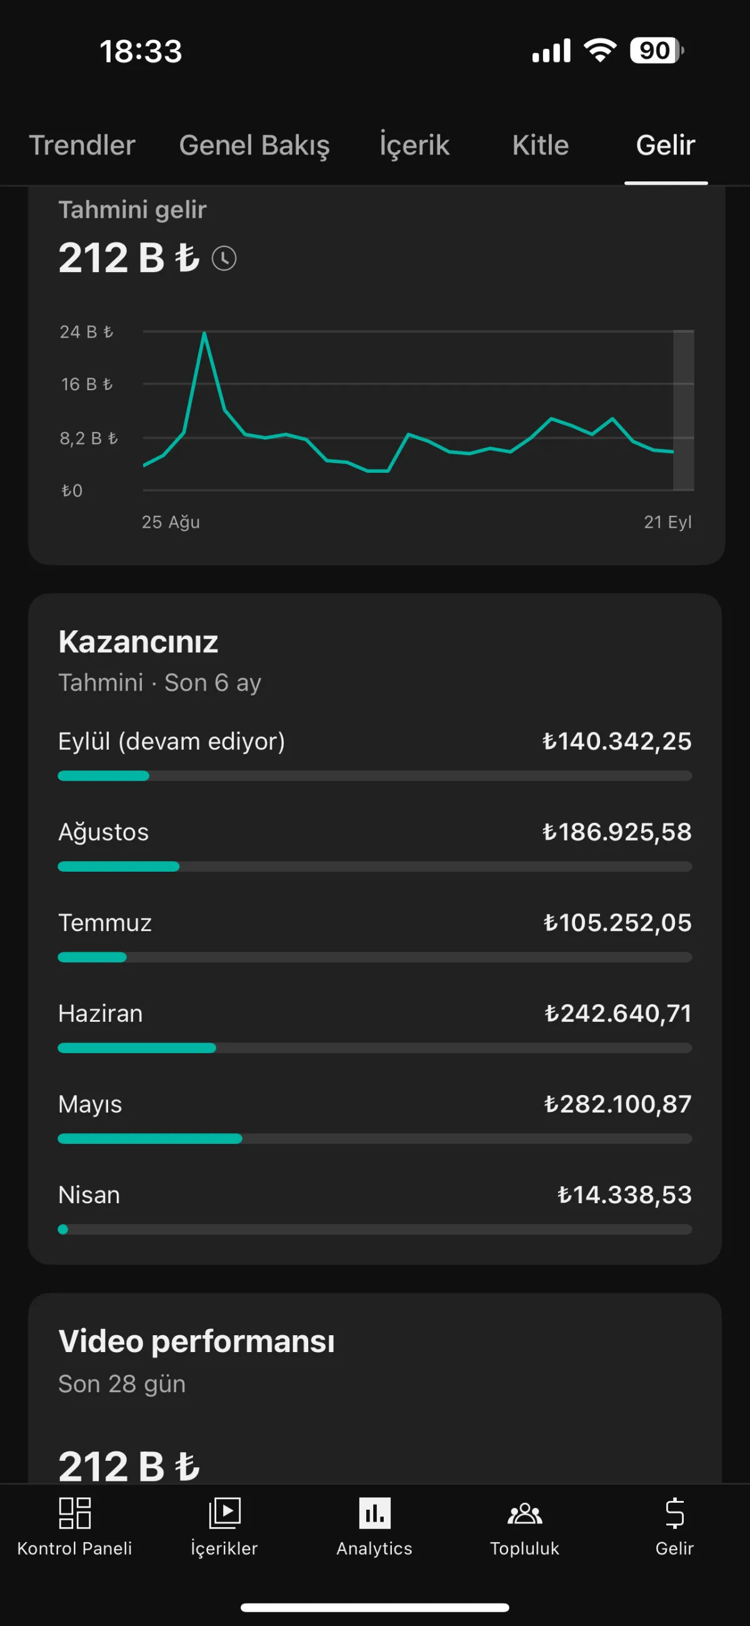Screen dimensions: 750x1626
Task: Open the İçerikler bottom navigation icon
Action: (224, 1513)
